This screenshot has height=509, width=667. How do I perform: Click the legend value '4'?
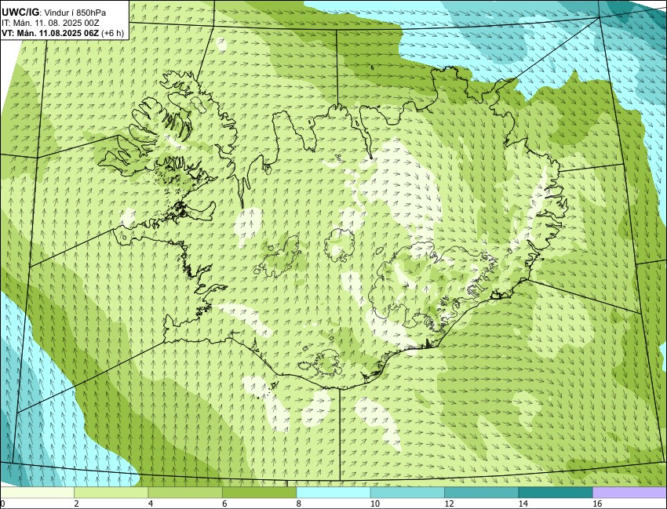coord(150,504)
